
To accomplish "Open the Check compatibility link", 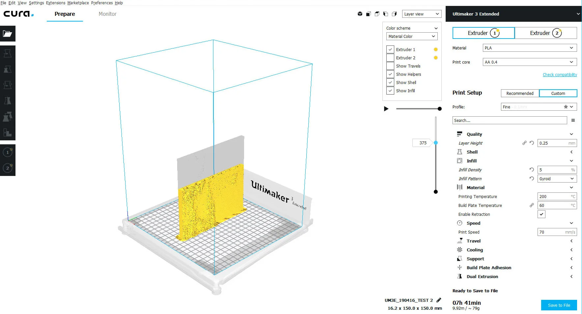I will coord(560,75).
